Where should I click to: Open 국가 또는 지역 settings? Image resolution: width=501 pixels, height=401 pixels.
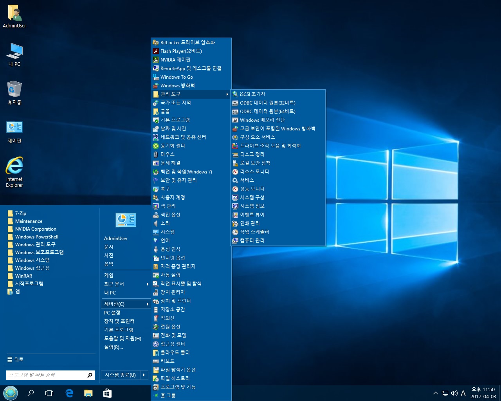(x=191, y=103)
